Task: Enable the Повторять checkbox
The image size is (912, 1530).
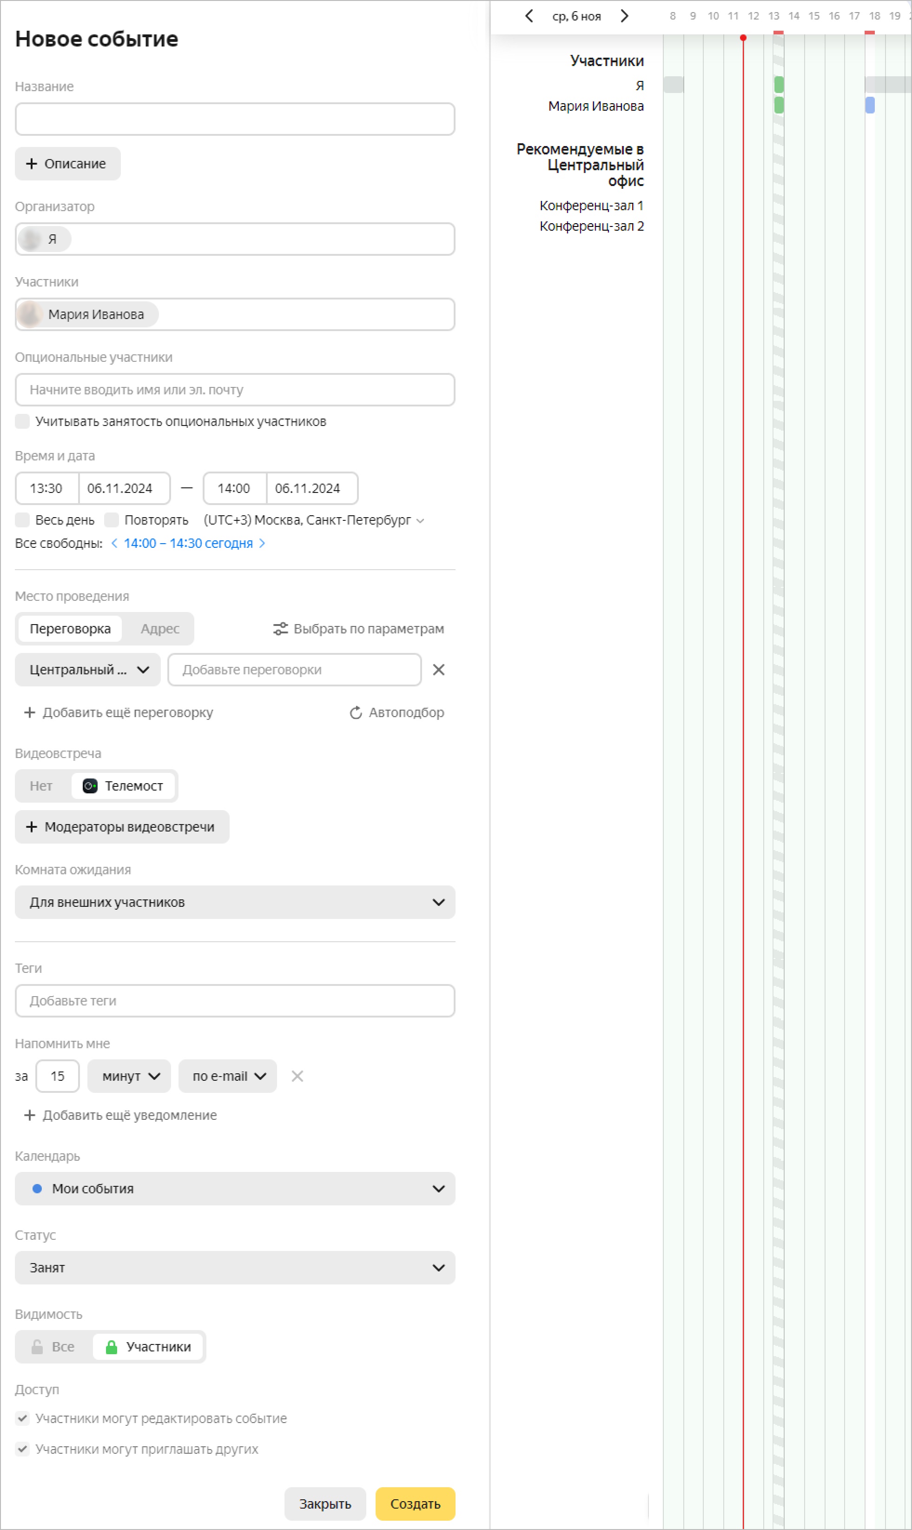Action: (112, 519)
